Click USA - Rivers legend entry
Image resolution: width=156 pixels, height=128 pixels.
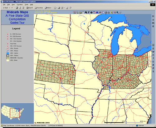[x=14, y=51]
